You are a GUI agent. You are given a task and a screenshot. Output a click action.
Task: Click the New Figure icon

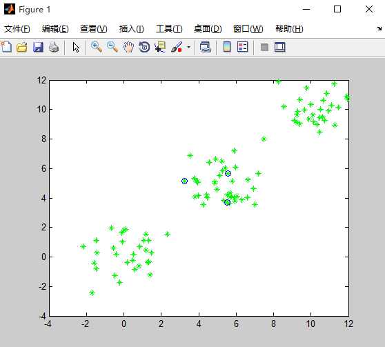[6, 47]
